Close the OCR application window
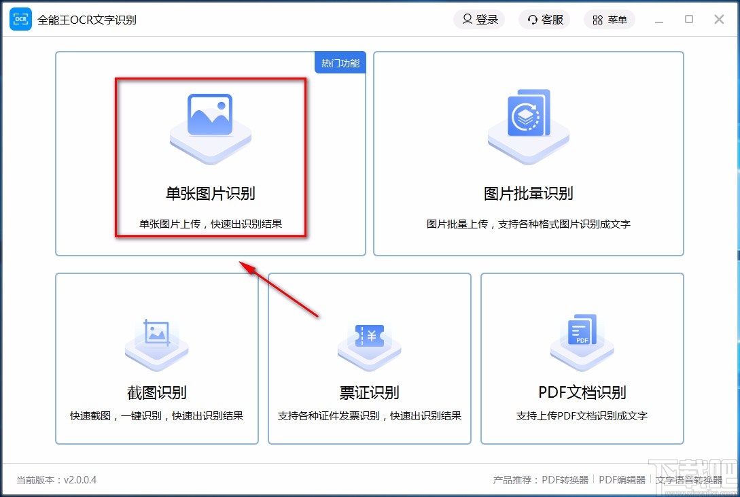The height and width of the screenshot is (497, 740). 719,19
